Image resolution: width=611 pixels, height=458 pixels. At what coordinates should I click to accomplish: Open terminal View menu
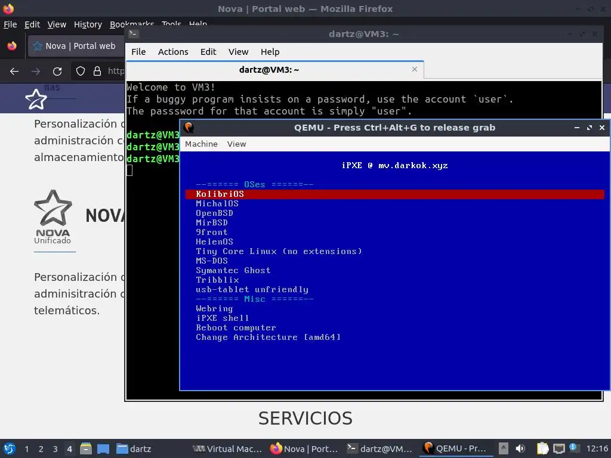[238, 52]
